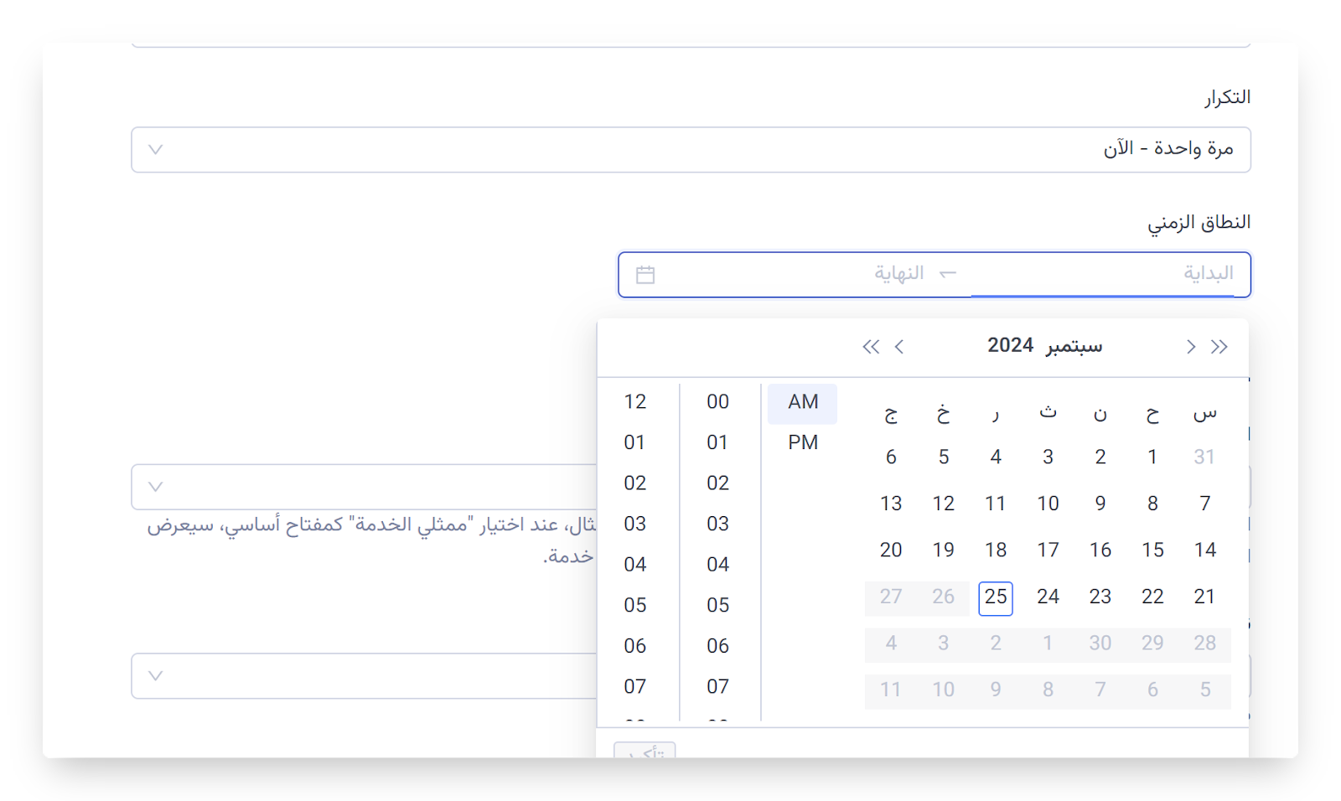Click the range separator arrow icon
The image size is (1341, 801).
[x=948, y=275]
